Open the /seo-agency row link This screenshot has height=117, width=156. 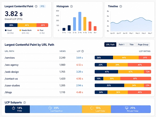click(x=11, y=65)
